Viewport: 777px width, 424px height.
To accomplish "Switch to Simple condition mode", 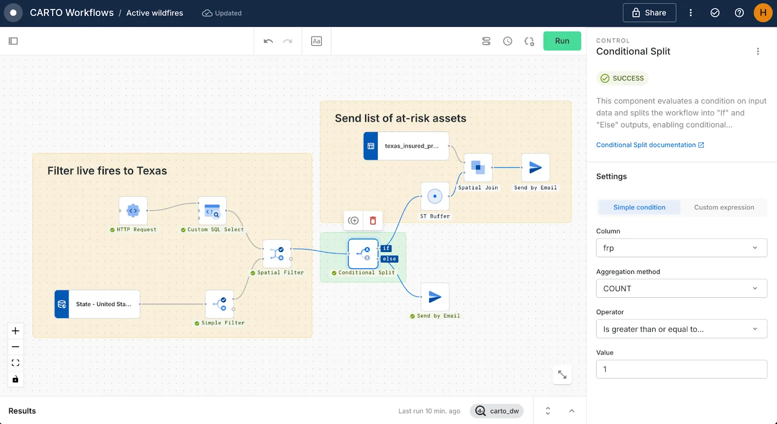I will click(639, 207).
